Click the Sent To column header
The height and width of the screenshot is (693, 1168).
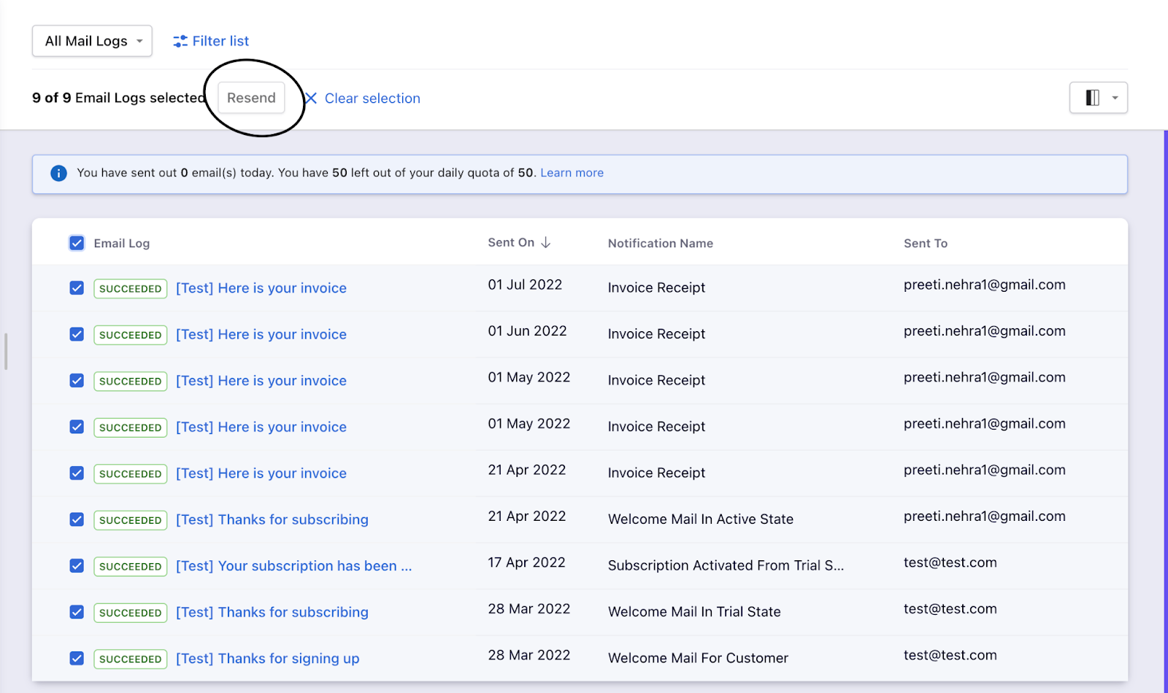coord(925,244)
